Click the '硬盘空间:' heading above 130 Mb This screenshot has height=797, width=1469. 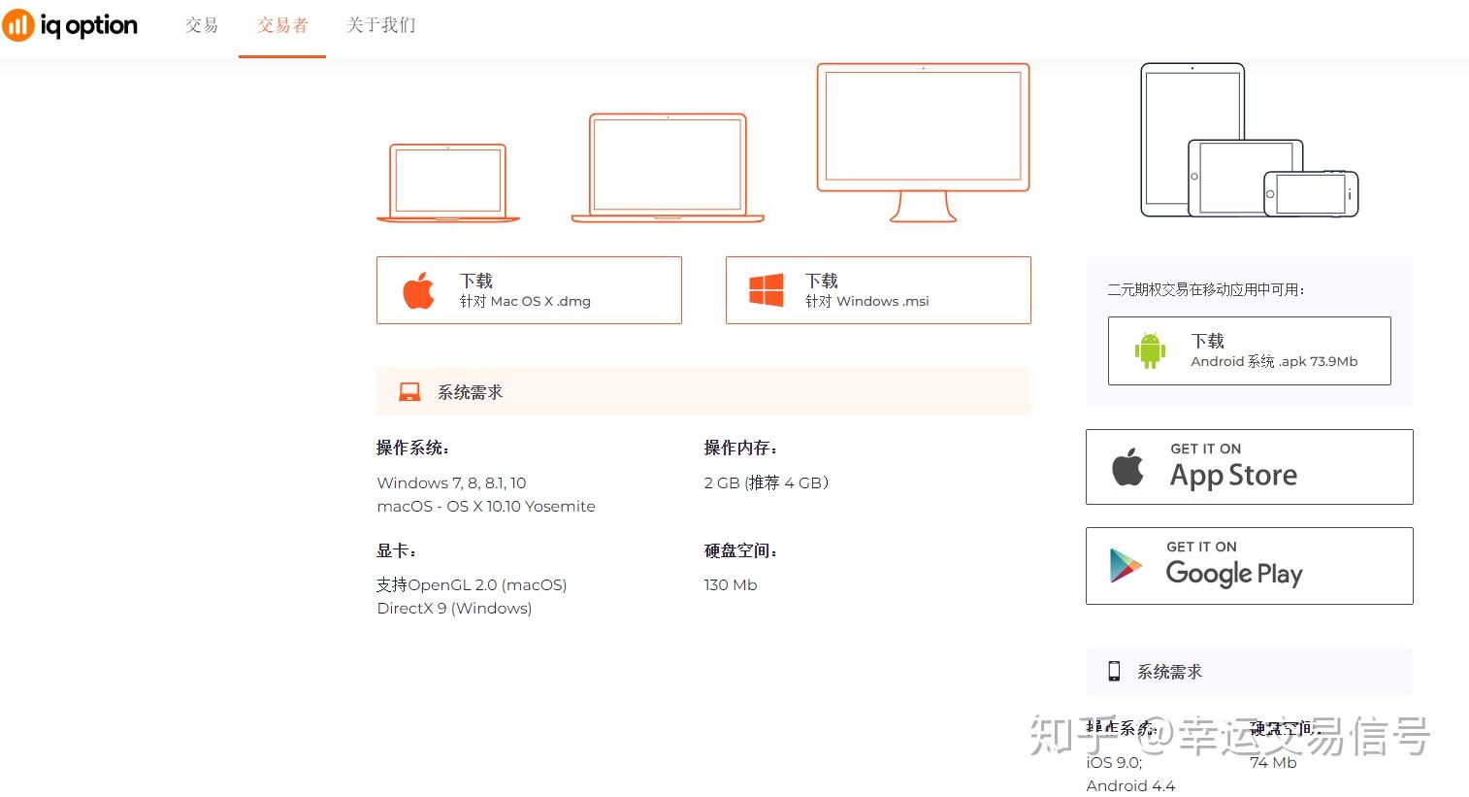coord(740,550)
